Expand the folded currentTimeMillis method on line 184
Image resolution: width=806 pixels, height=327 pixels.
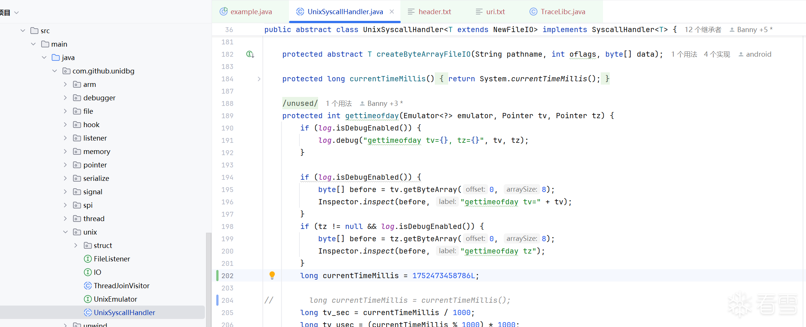point(259,79)
